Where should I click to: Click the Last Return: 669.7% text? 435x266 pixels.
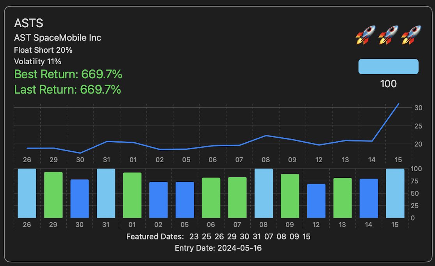[x=67, y=90]
